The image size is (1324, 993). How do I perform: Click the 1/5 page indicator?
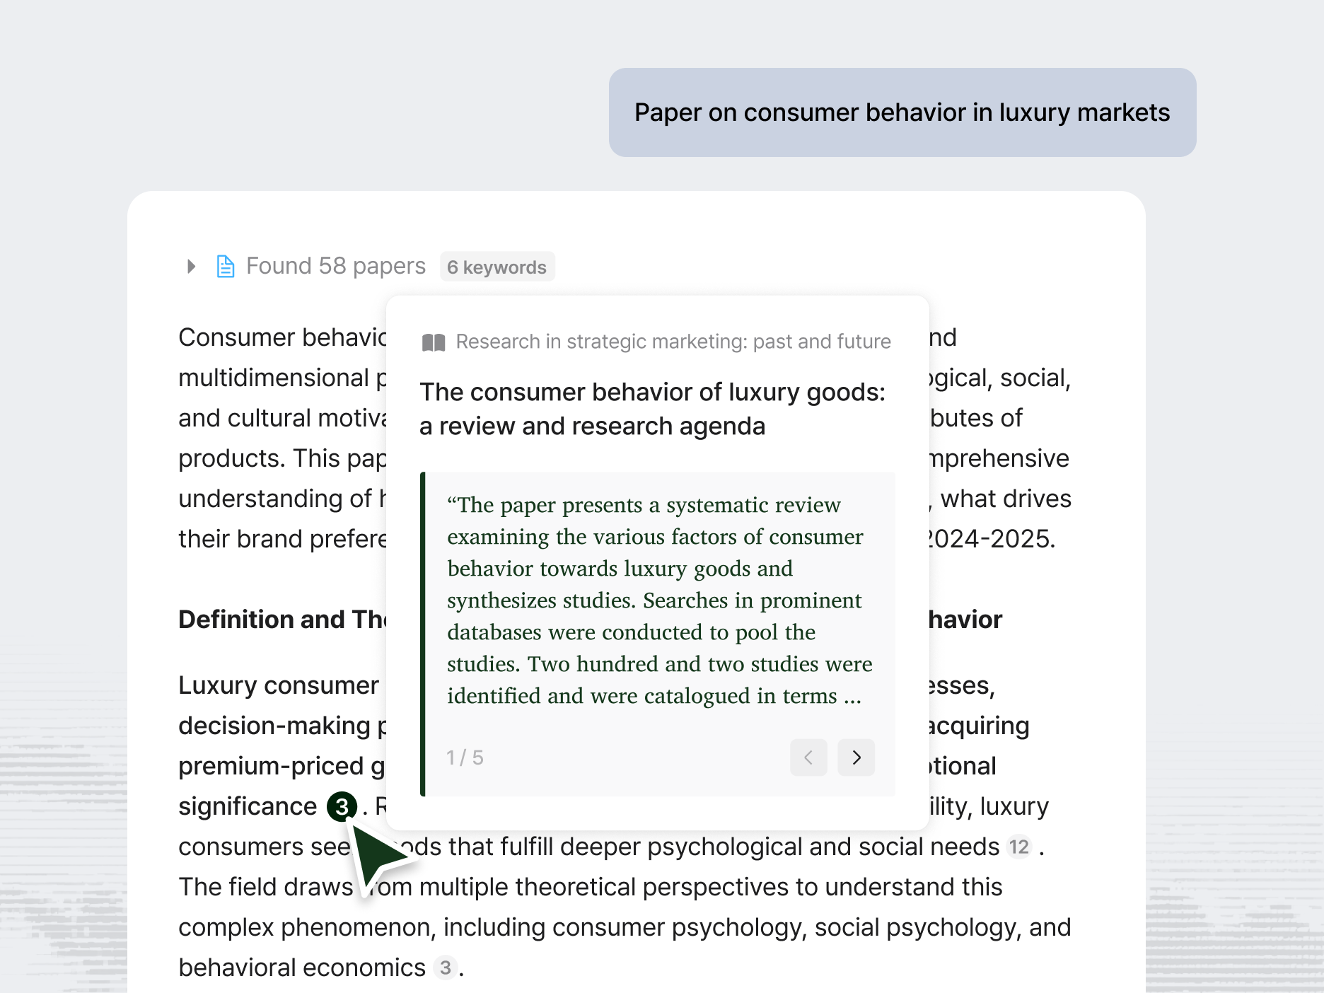pos(464,757)
